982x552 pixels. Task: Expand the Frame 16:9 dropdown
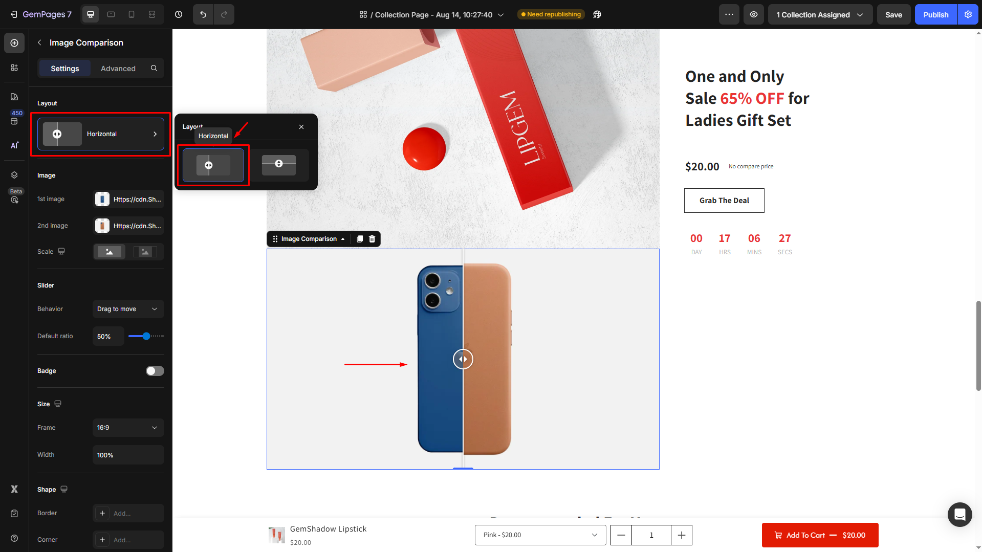[x=128, y=428]
